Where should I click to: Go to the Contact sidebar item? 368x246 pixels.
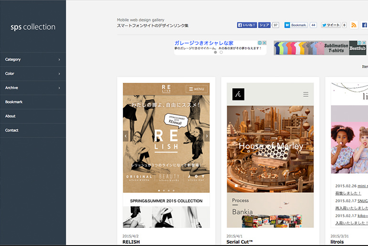click(x=33, y=130)
